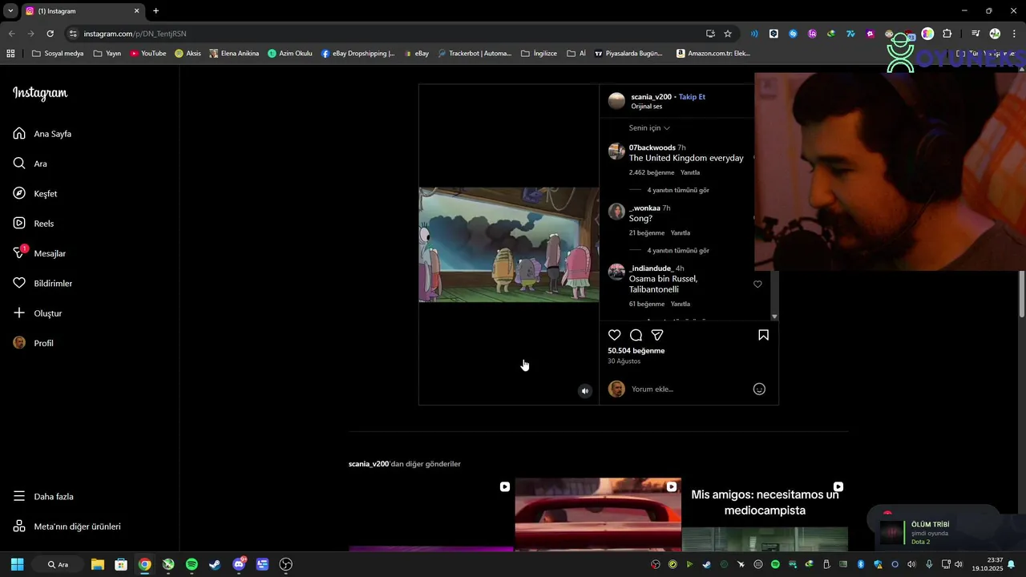The height and width of the screenshot is (577, 1026).
Task: Open the İngilizce bookmarks folder
Action: pyautogui.click(x=539, y=54)
